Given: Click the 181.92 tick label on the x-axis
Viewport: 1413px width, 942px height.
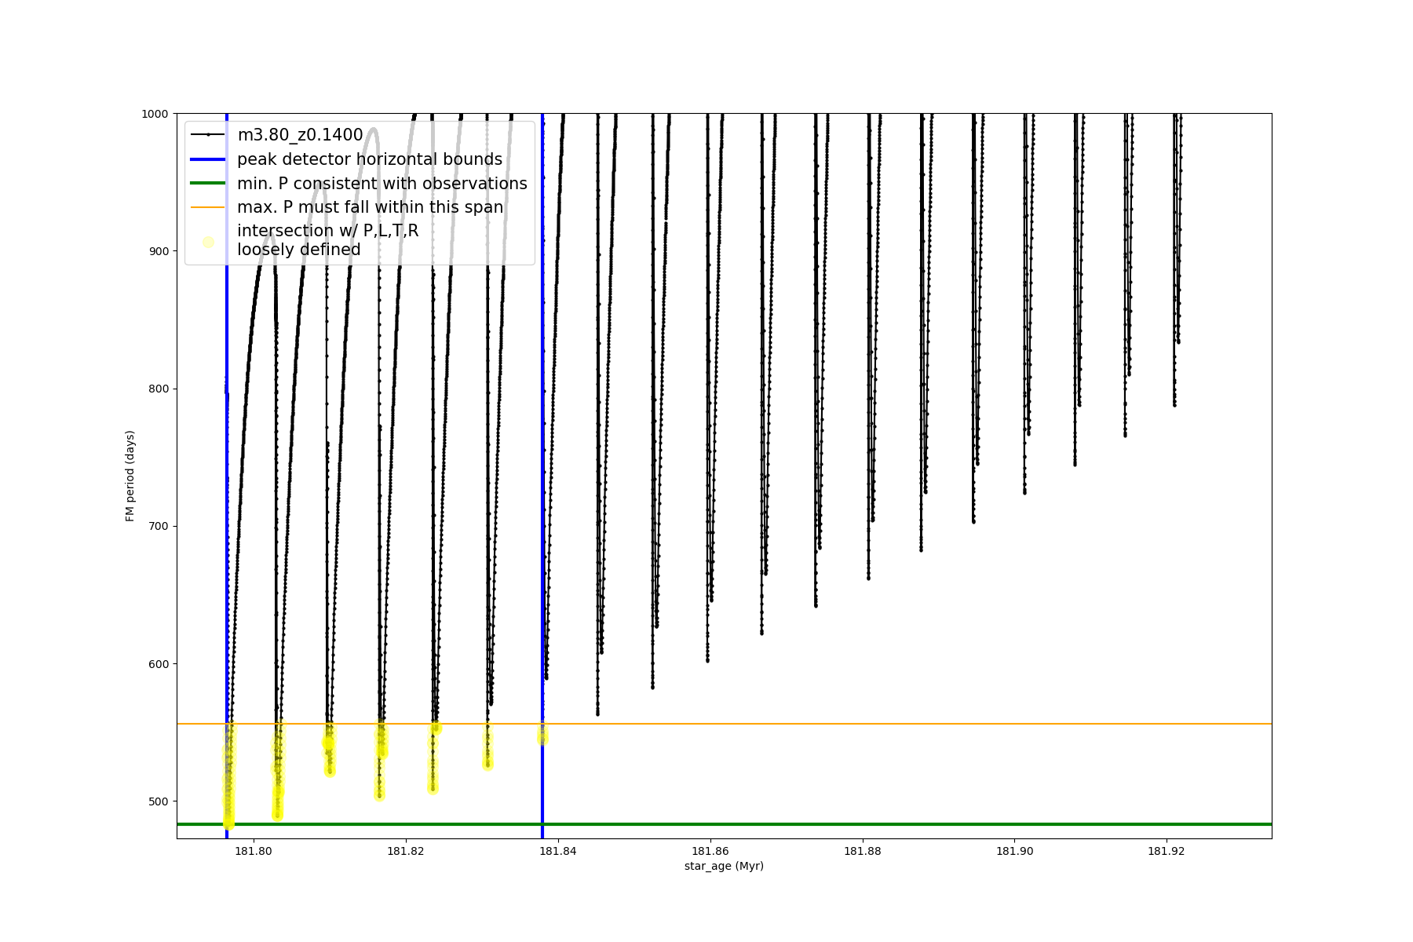Looking at the screenshot, I should (x=1167, y=851).
